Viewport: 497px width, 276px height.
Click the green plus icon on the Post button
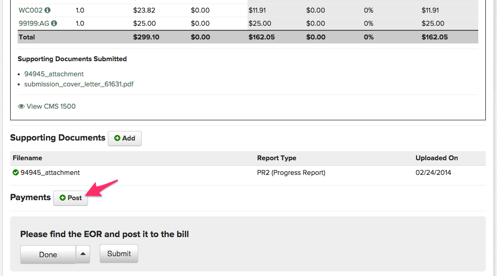pyautogui.click(x=63, y=198)
